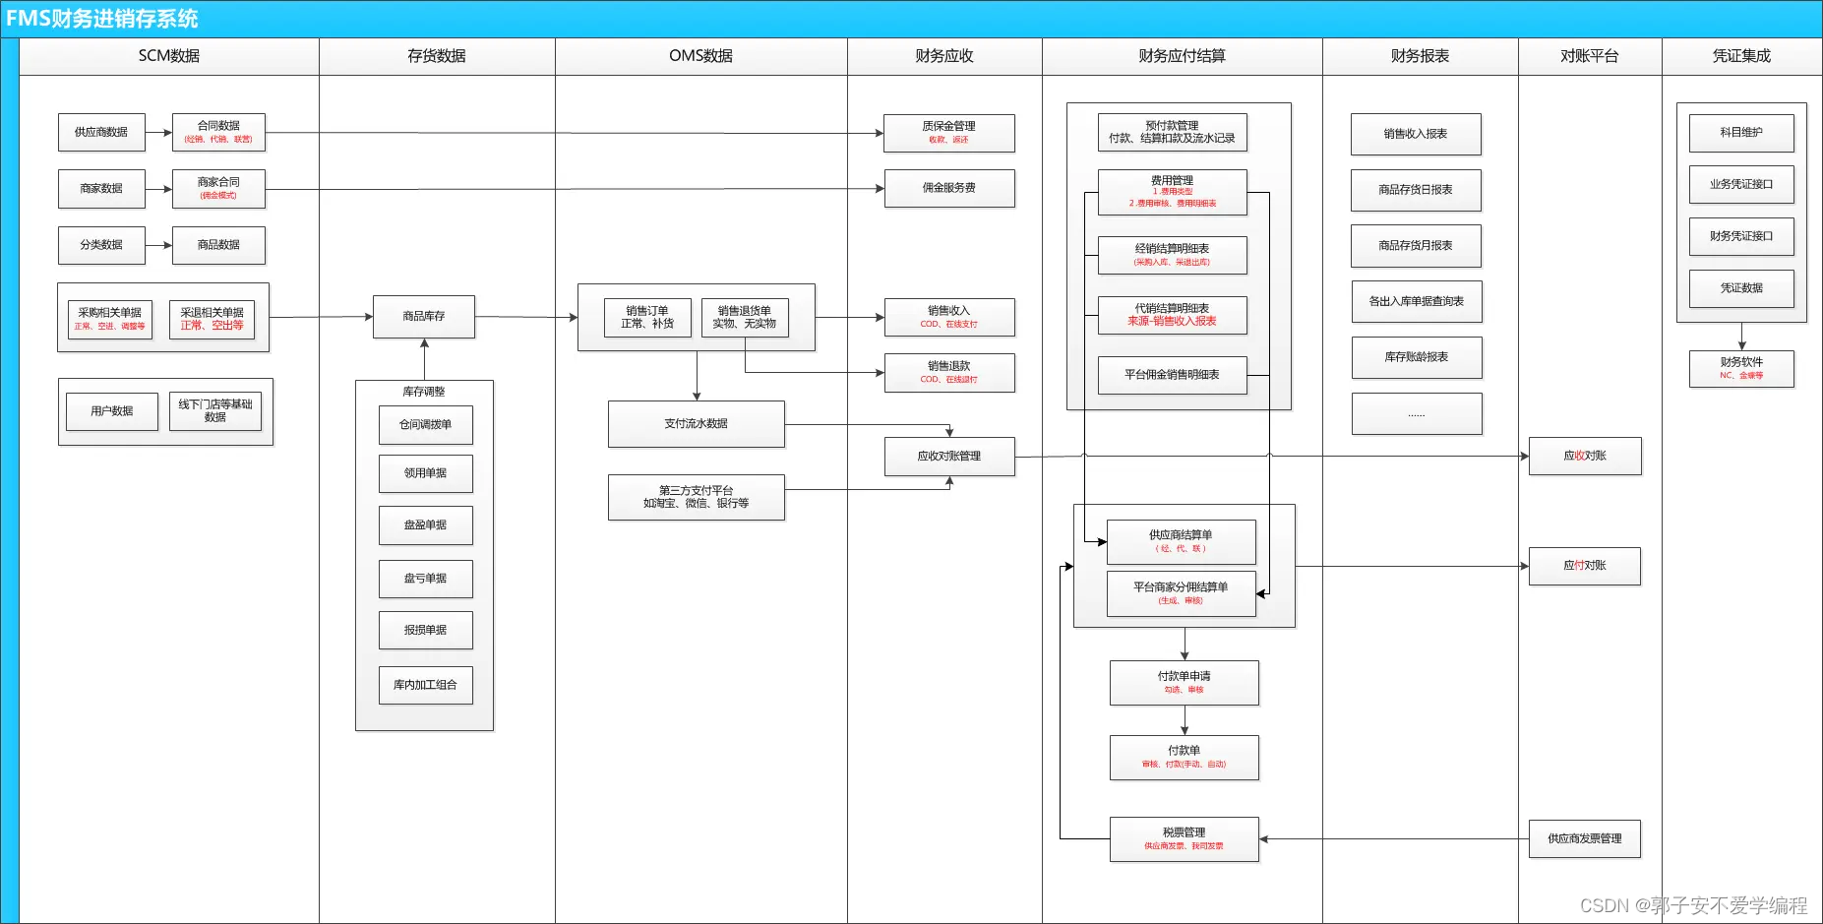1823x924 pixels.
Task: Click the 销售收入报表 box
Action: click(x=1416, y=134)
